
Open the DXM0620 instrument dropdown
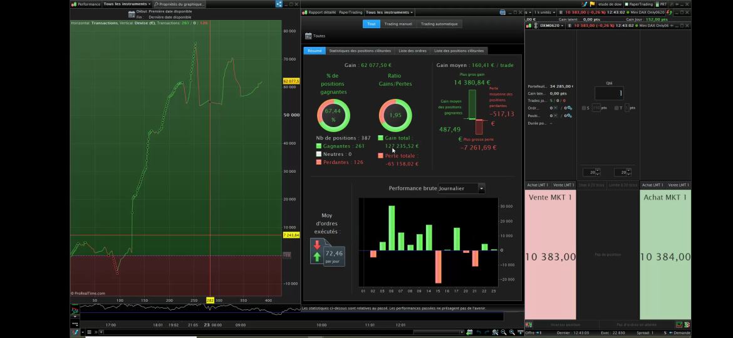pos(551,26)
